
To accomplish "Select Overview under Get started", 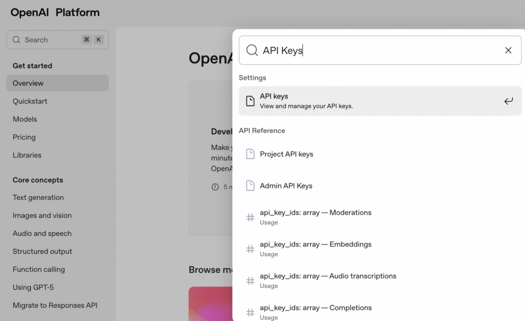I will coord(28,83).
